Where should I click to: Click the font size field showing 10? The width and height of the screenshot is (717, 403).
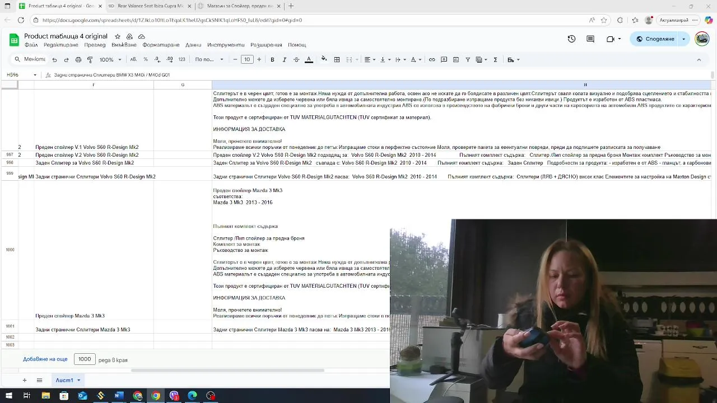(x=247, y=60)
